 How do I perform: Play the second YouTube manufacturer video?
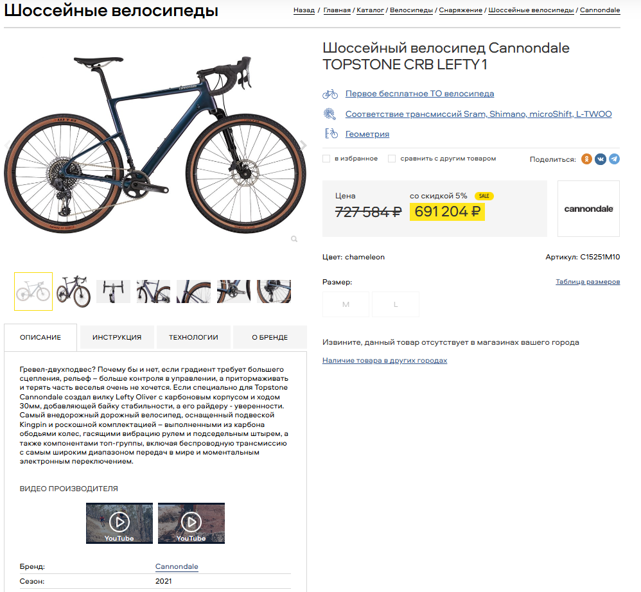click(x=191, y=523)
